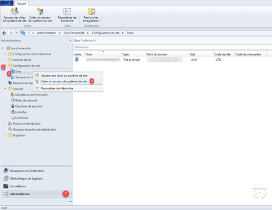Select Services cloud folder
The height and width of the screenshot is (210, 272).
[x=20, y=60]
